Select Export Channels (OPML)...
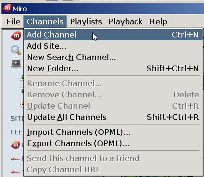The image size is (204, 177). (x=113, y=143)
